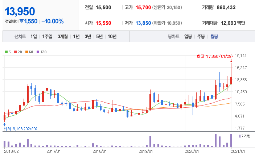Screen dimensions: 255x159
Task: Click the current price 13,950
Action: point(20,12)
